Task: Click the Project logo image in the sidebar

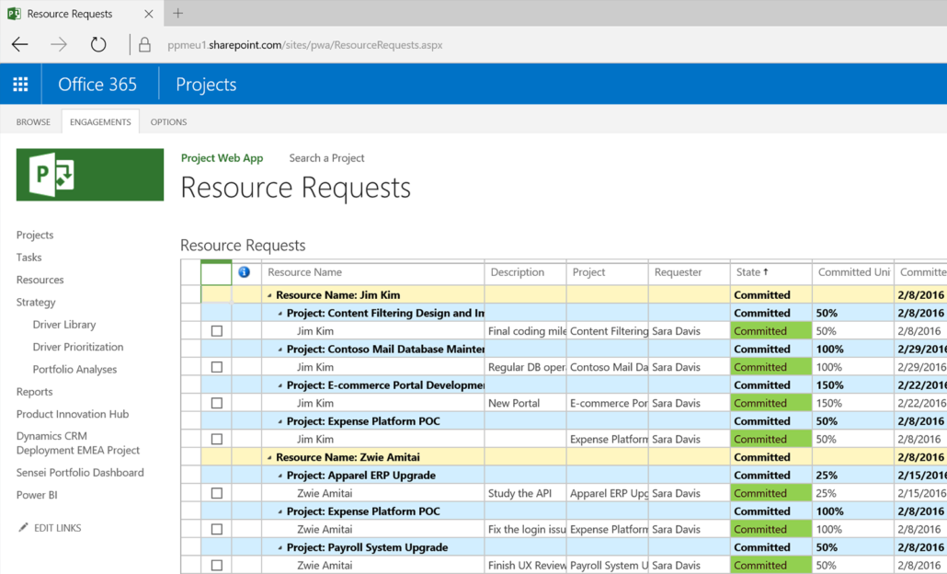Action: click(90, 175)
